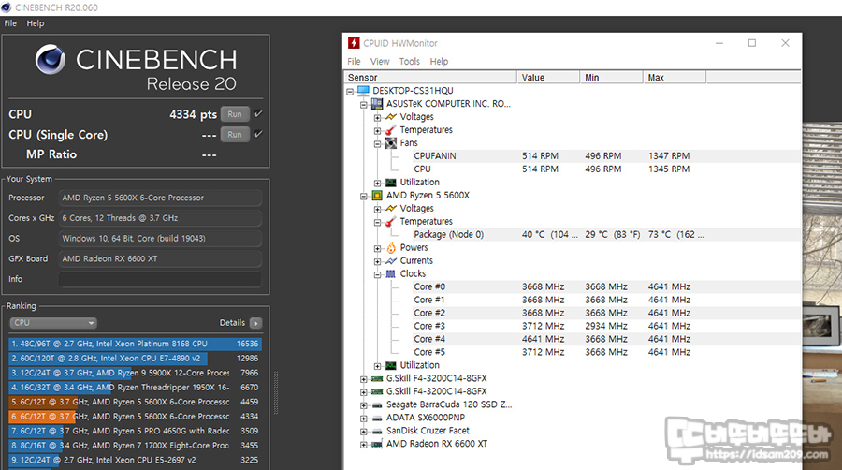Image resolution: width=842 pixels, height=470 pixels.
Task: Click the Clocks icon
Action: (x=391, y=274)
